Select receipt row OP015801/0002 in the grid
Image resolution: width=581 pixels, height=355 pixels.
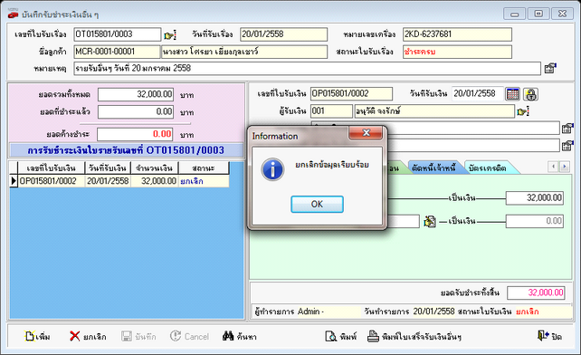(119, 181)
